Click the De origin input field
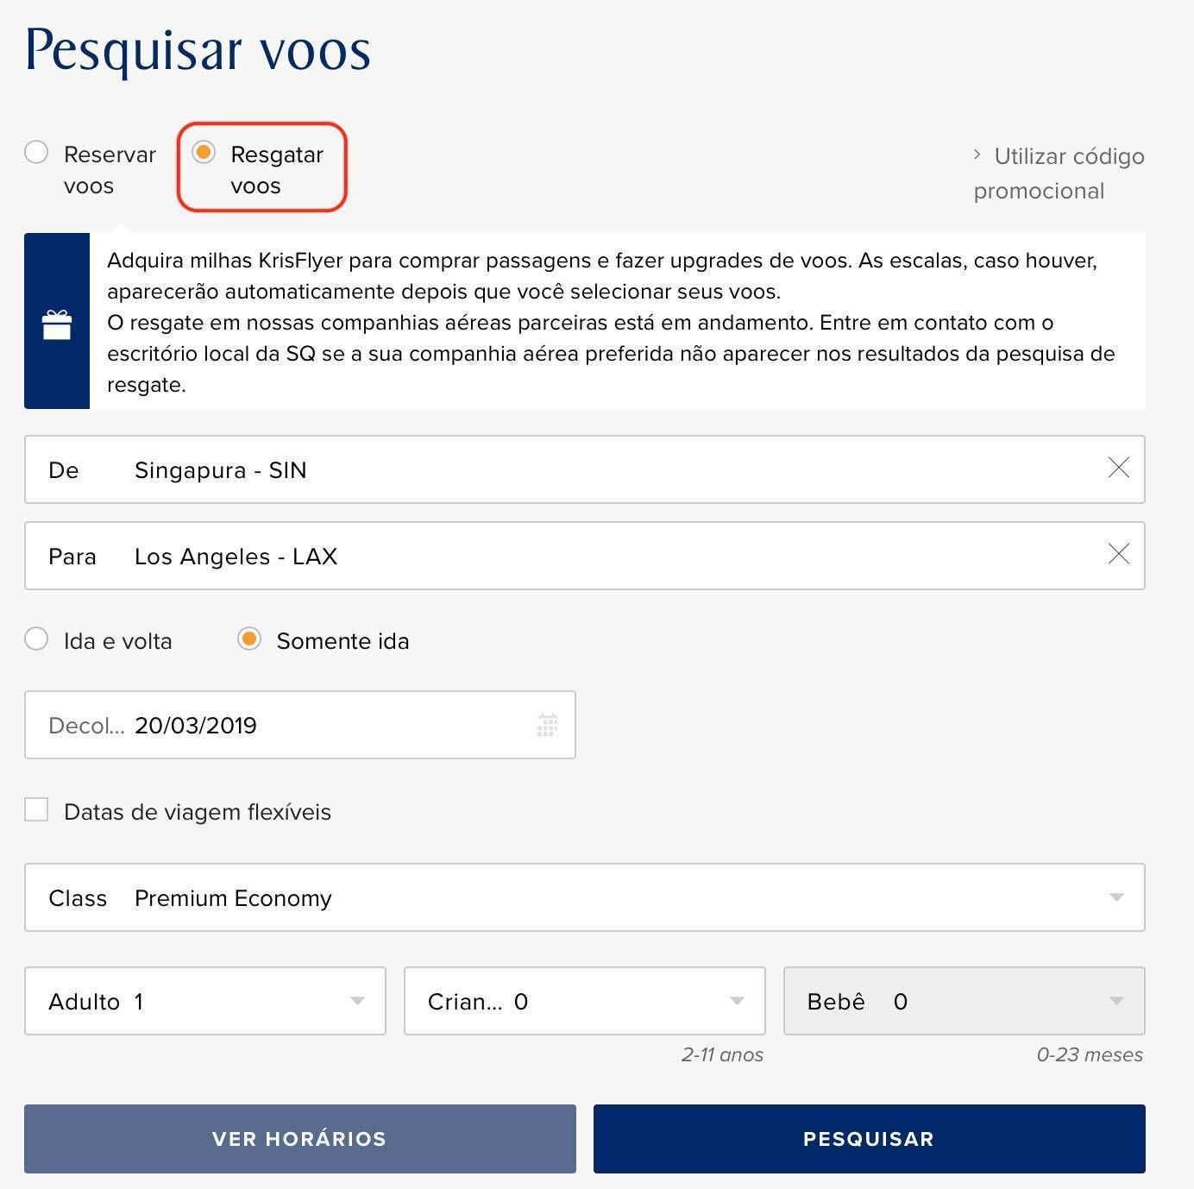Image resolution: width=1194 pixels, height=1189 pixels. 585,469
